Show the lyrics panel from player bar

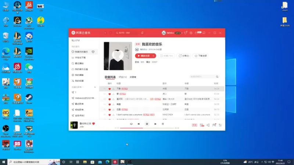coord(162,124)
